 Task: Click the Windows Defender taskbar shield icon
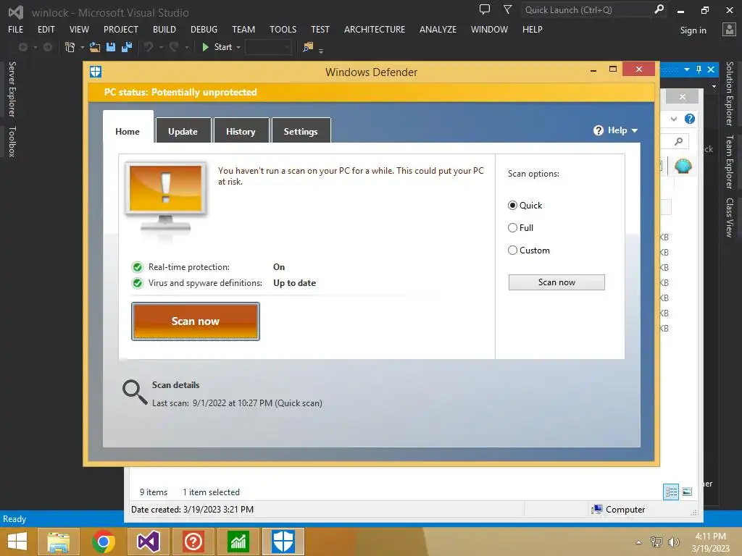pyautogui.click(x=283, y=542)
